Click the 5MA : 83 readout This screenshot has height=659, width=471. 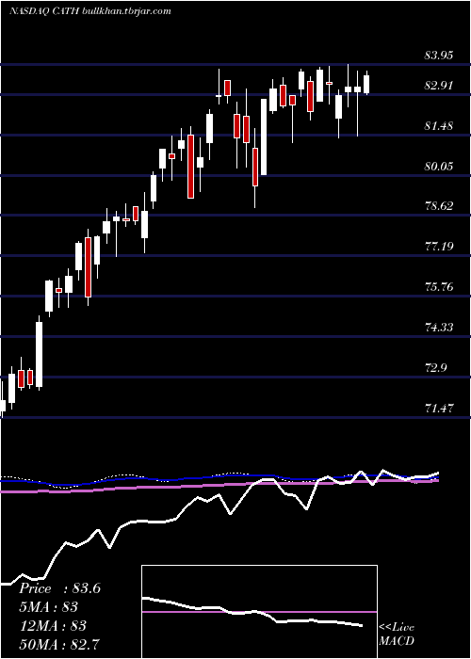tap(49, 607)
